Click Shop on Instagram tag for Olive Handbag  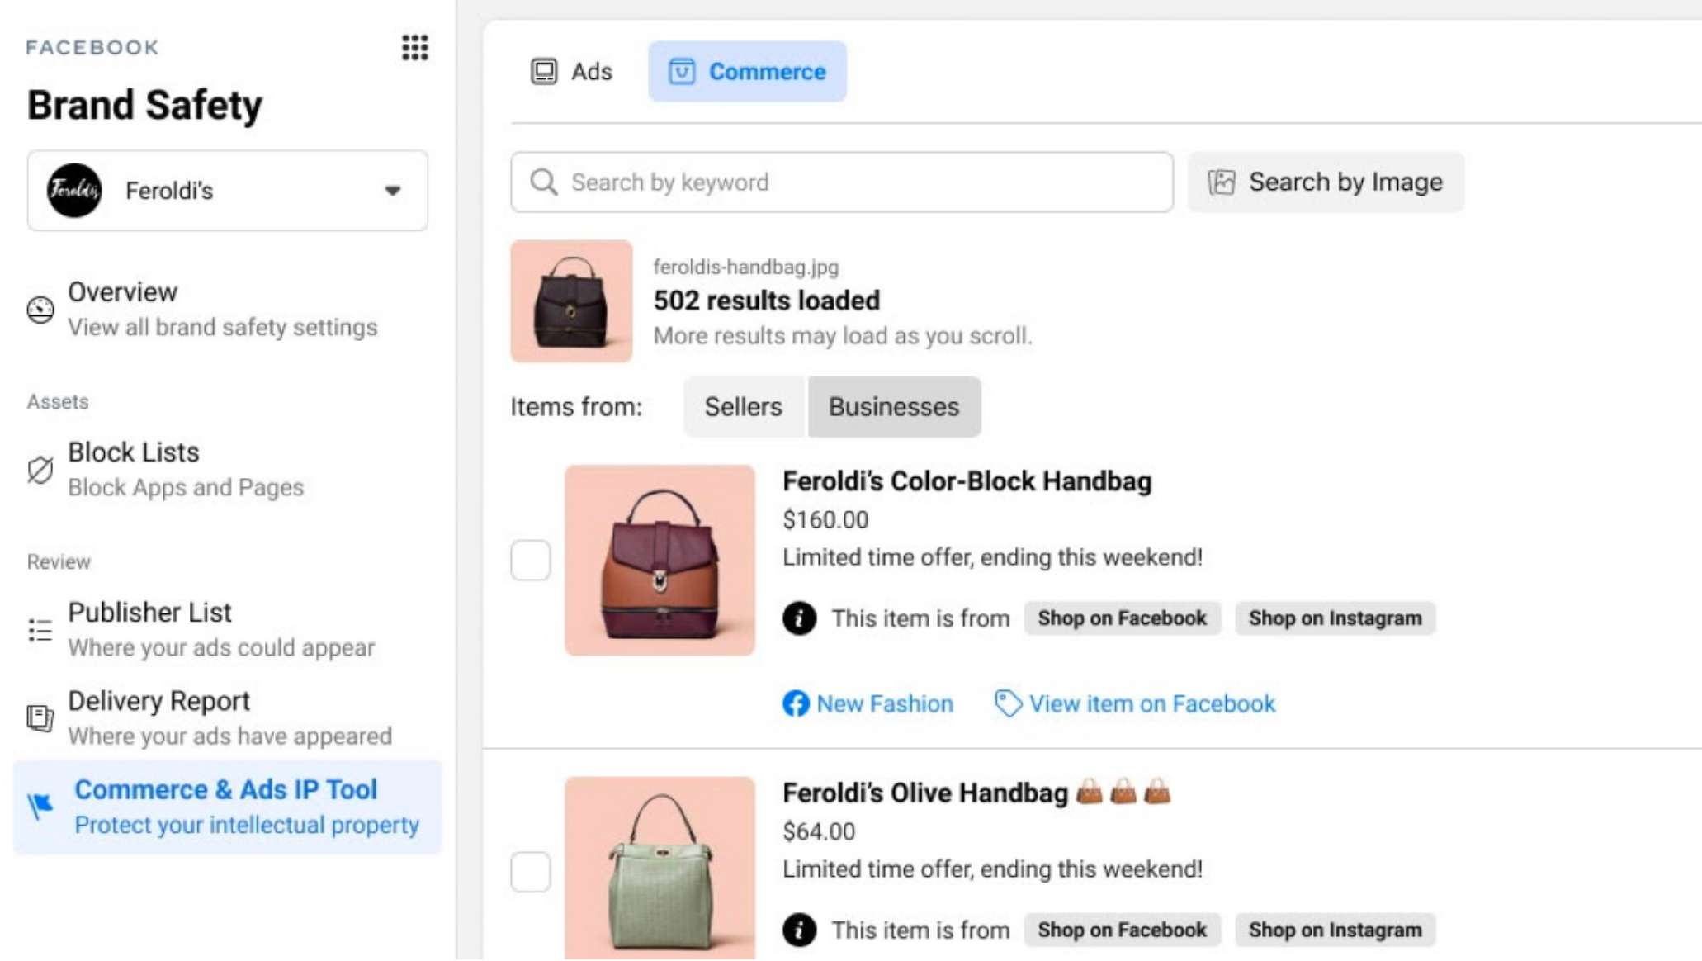[x=1335, y=930]
